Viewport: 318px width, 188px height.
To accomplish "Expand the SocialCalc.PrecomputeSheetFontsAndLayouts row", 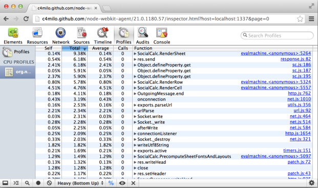I will tap(135, 157).
